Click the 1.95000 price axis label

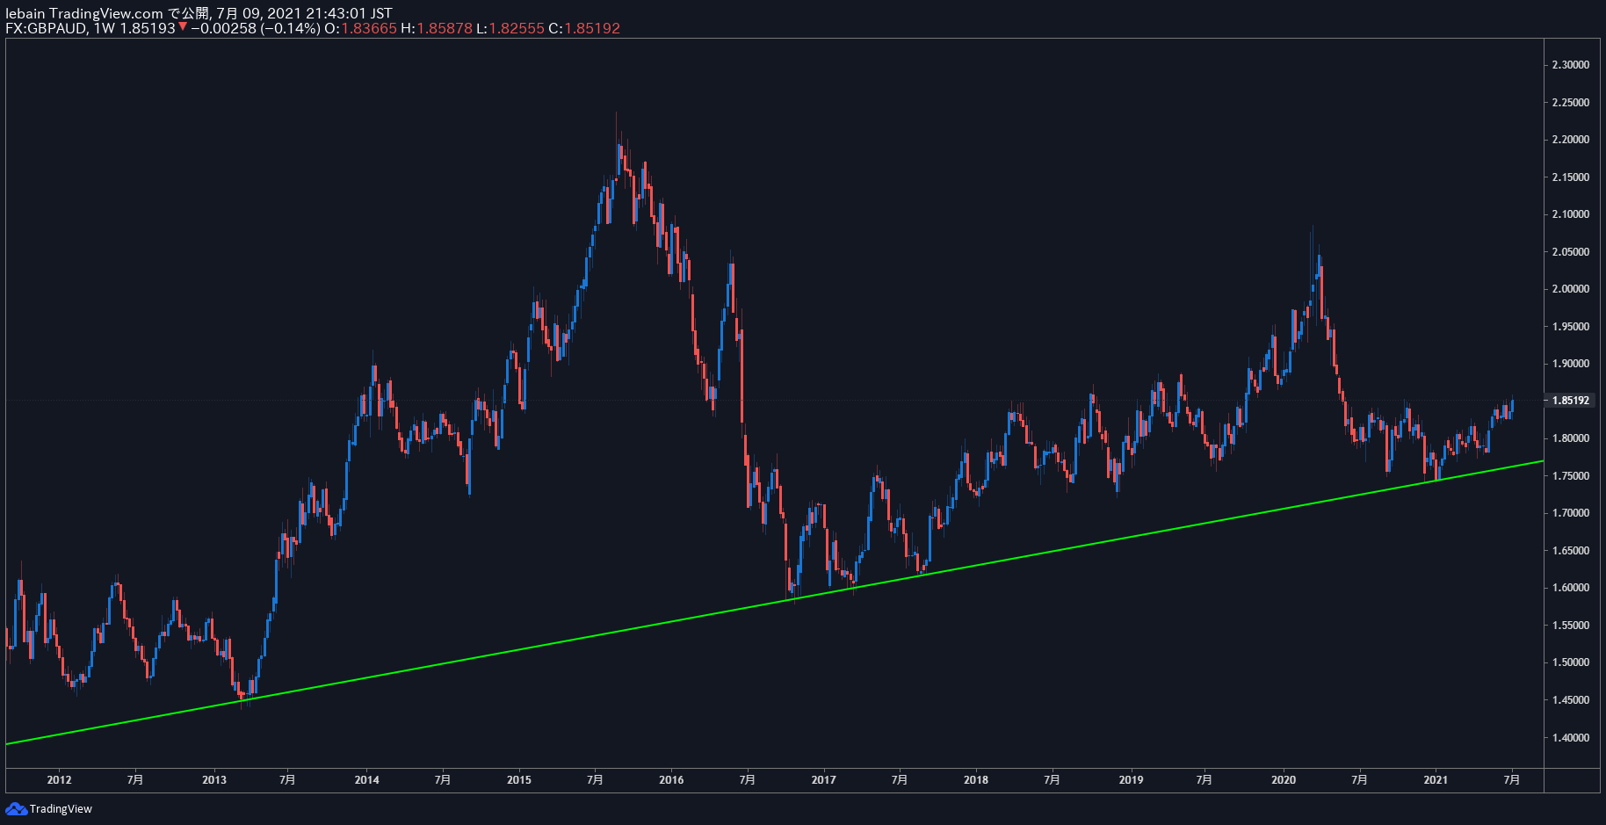[x=1571, y=327]
